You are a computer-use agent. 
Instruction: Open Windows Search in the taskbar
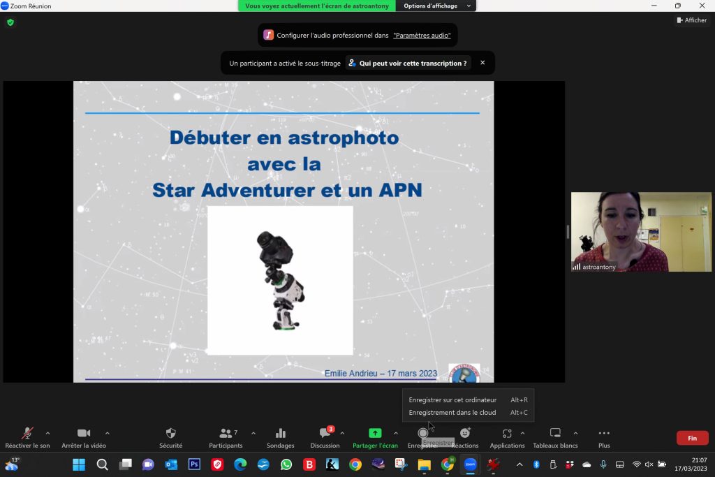(x=102, y=464)
